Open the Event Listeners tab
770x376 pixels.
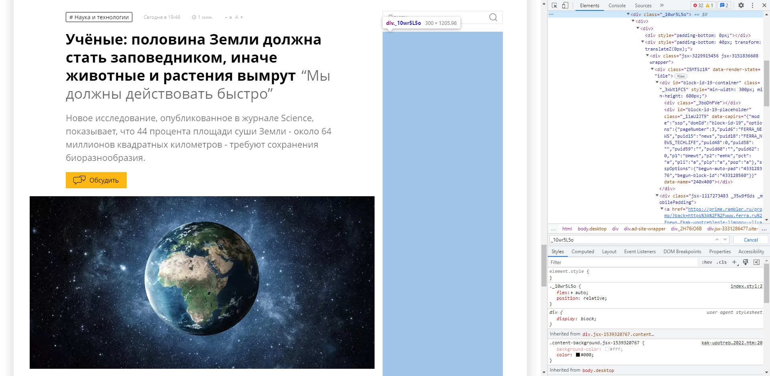pyautogui.click(x=640, y=251)
